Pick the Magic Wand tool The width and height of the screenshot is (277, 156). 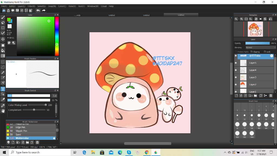[3, 72]
